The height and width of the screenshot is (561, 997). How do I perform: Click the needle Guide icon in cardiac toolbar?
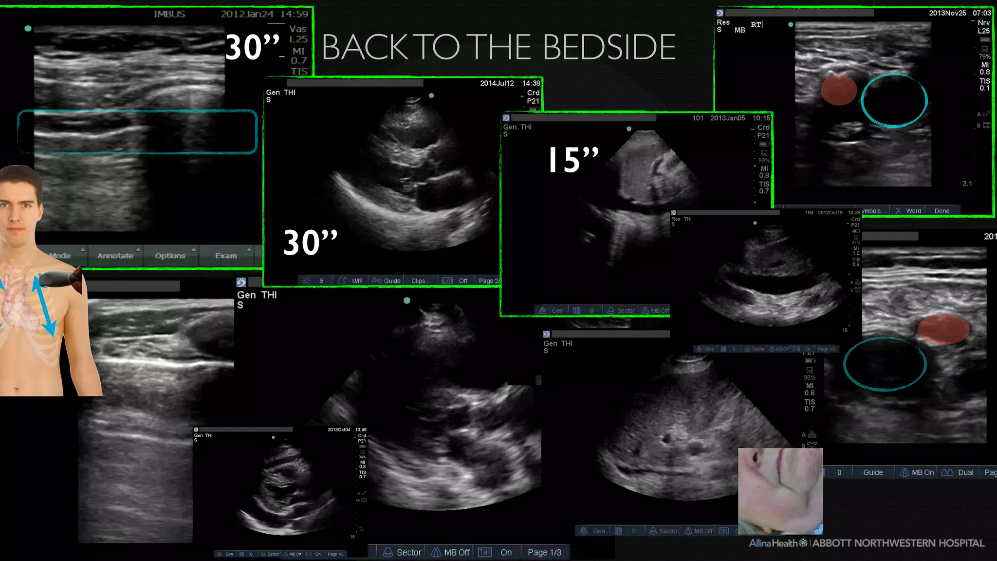pos(377,280)
